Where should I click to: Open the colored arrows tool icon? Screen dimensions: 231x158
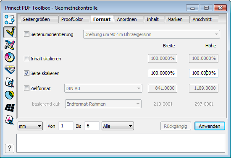pos(10,45)
